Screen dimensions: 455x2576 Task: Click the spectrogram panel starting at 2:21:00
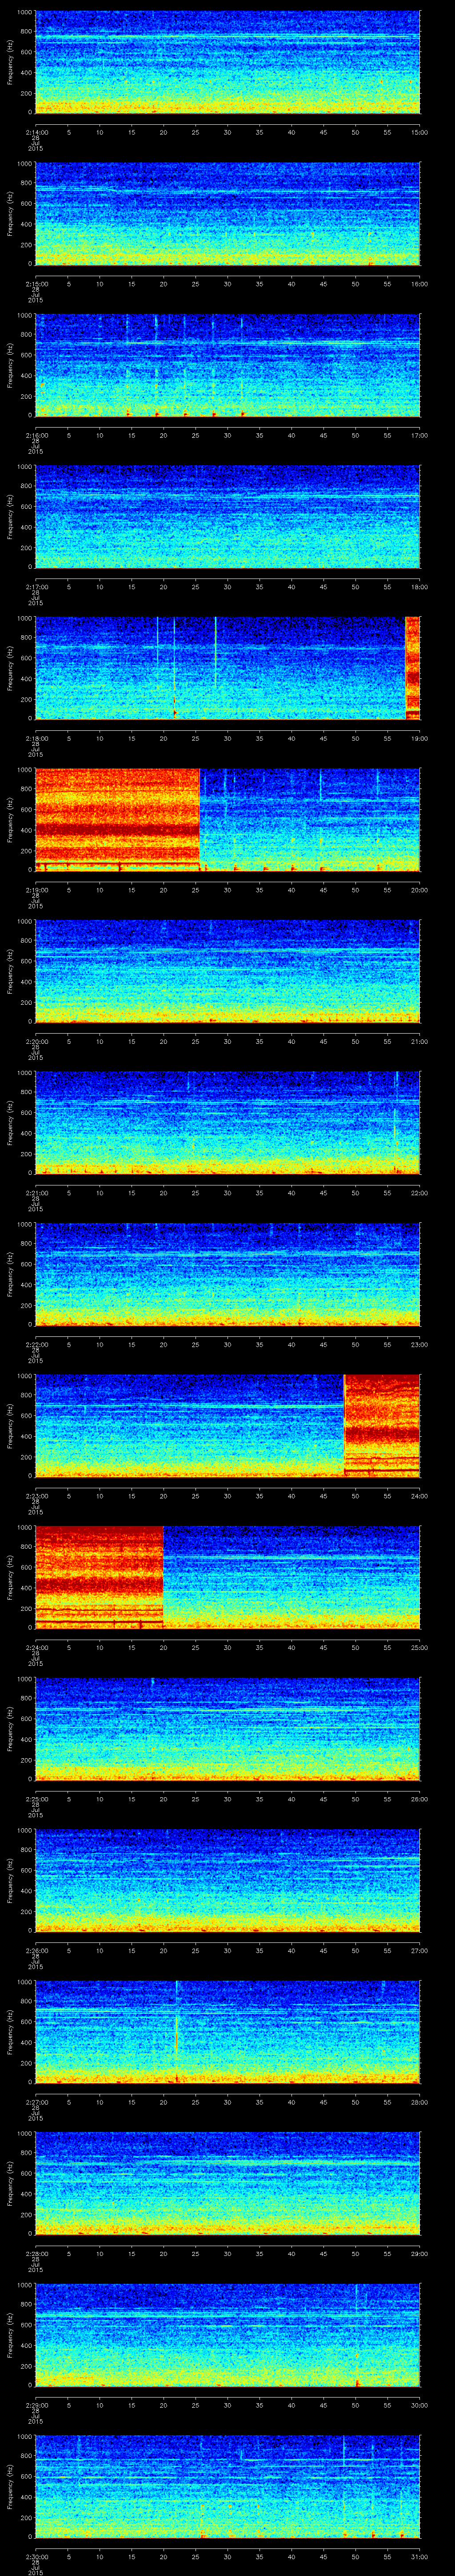pos(227,1123)
